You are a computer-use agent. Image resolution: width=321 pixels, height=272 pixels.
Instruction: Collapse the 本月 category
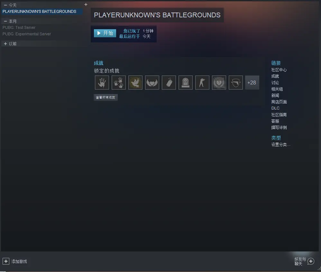point(5,21)
